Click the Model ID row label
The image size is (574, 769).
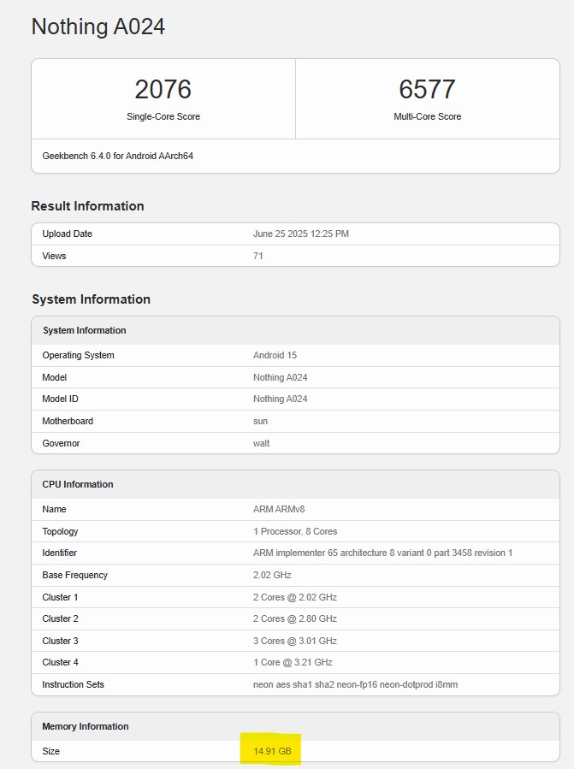pos(60,399)
